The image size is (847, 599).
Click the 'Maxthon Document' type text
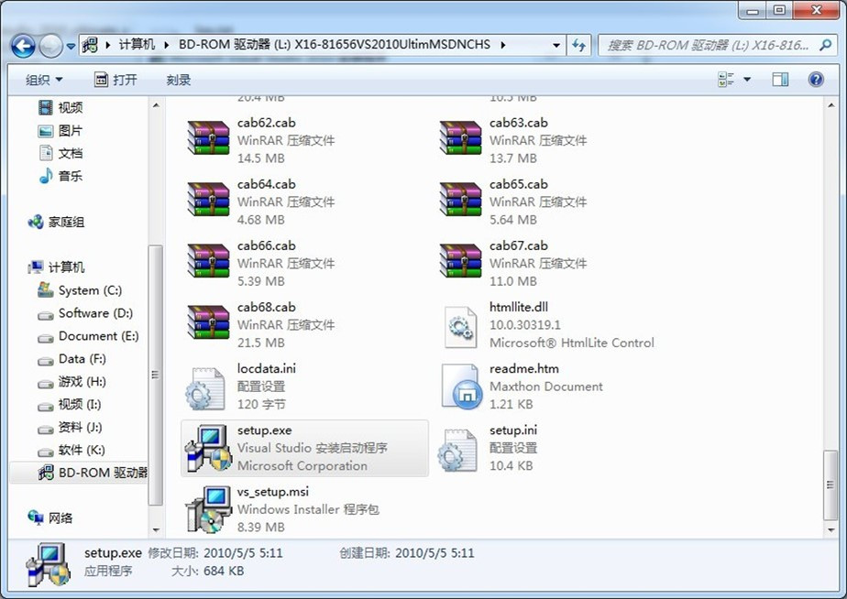tap(546, 387)
